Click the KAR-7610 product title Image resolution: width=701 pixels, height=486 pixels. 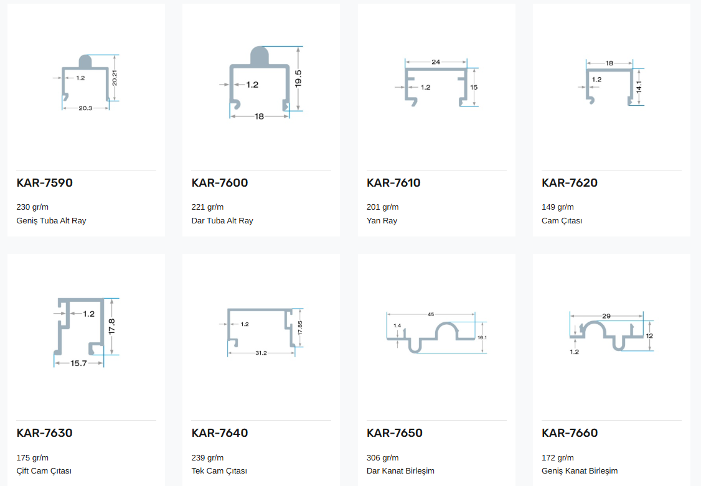(x=393, y=183)
